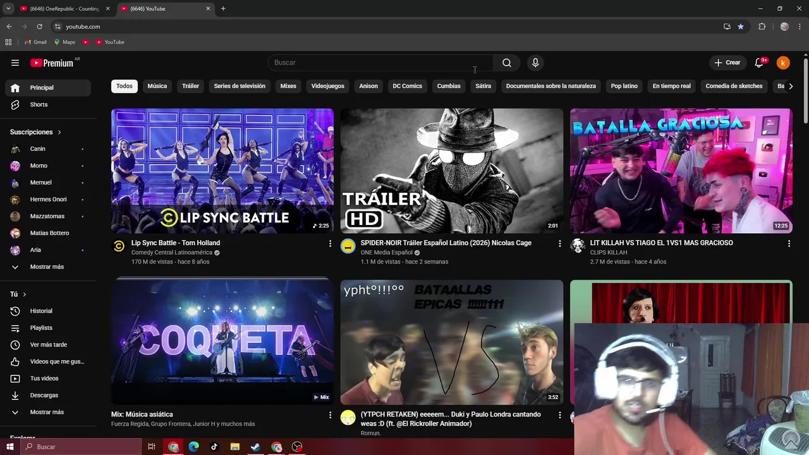Open the Matias Bottero subscription channel
Screen dimensions: 809x455
(x=48, y=233)
